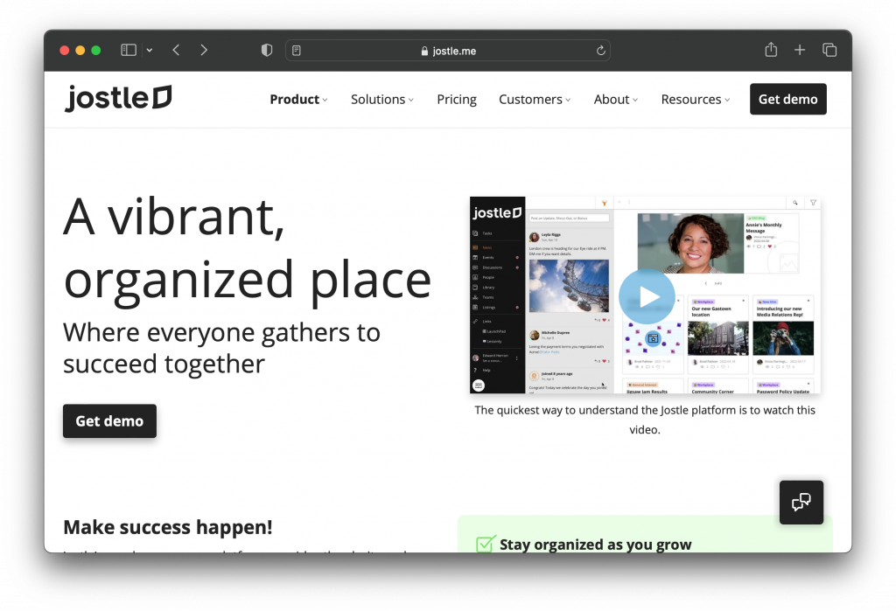The height and width of the screenshot is (611, 896).
Task: Toggle the Safari sidebar button
Action: point(129,50)
